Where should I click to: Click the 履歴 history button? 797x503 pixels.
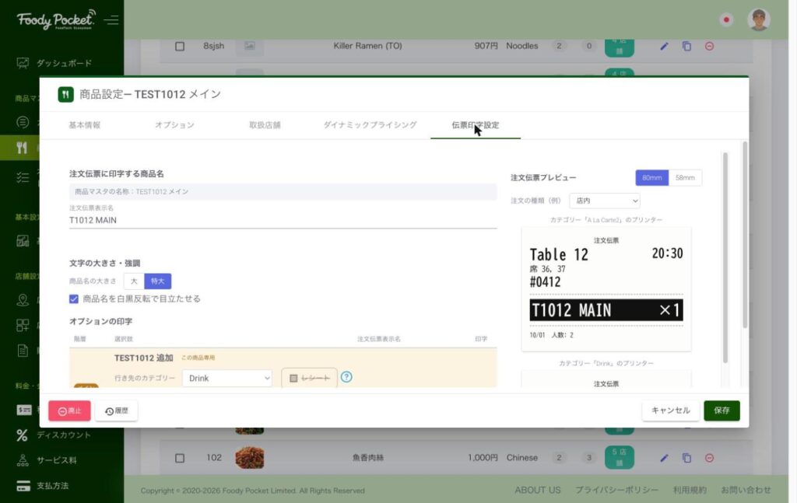pyautogui.click(x=117, y=410)
